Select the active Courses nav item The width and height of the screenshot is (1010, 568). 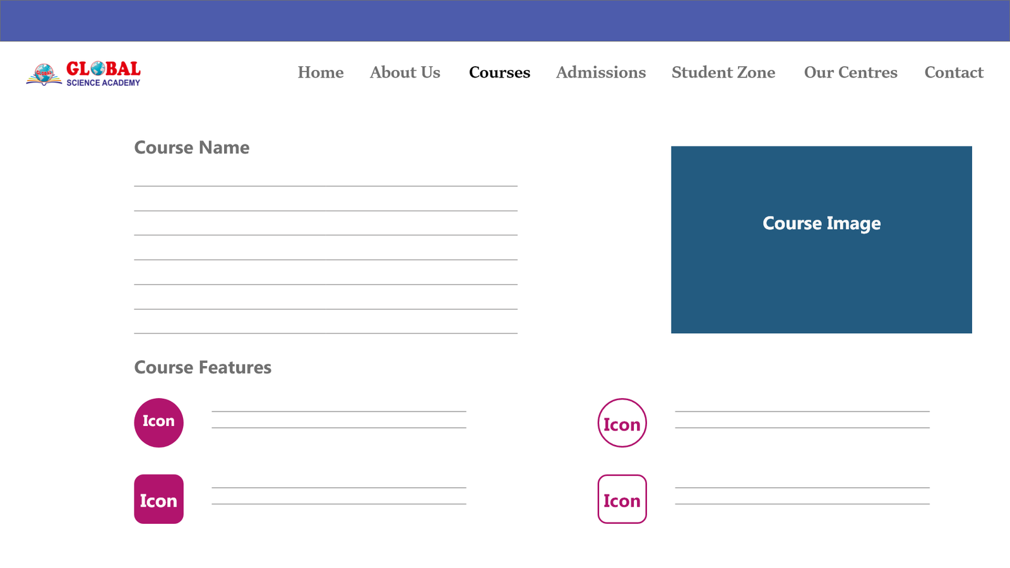click(x=499, y=73)
